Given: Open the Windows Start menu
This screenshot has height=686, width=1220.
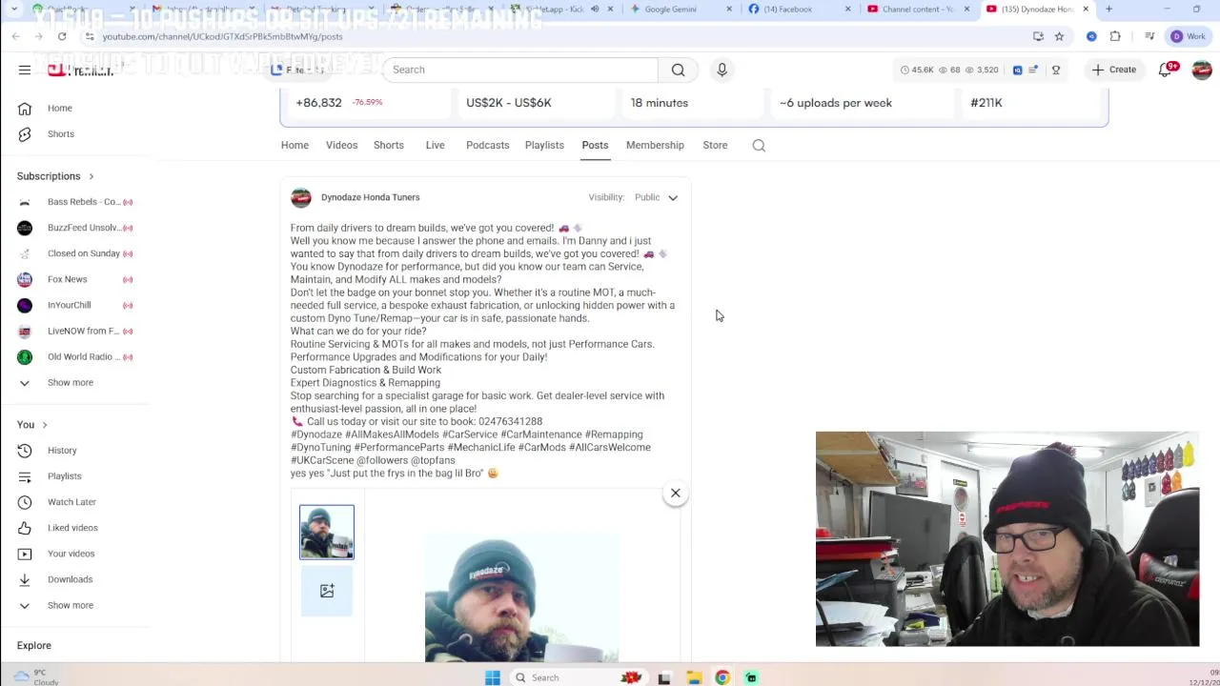Looking at the screenshot, I should point(492,677).
